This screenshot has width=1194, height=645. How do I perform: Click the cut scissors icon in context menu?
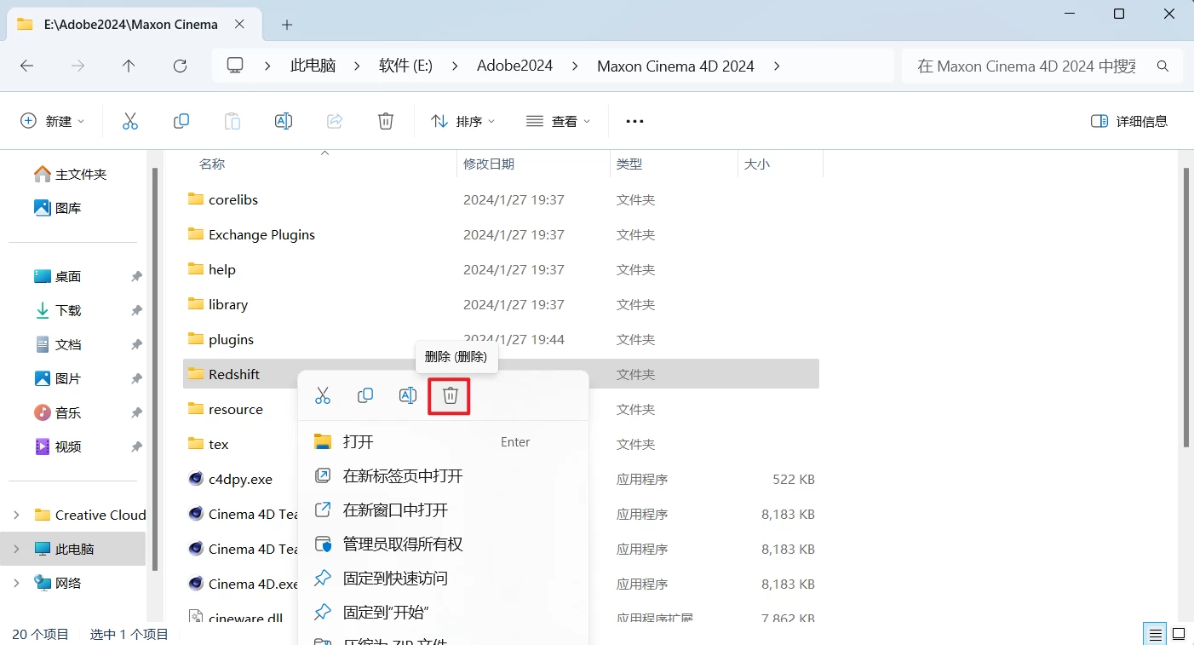(x=323, y=395)
